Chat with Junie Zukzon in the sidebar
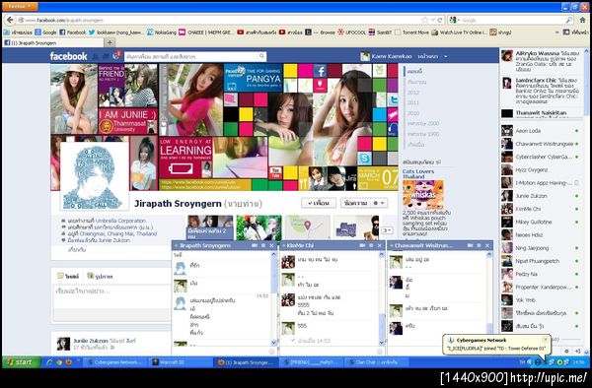 click(541, 196)
